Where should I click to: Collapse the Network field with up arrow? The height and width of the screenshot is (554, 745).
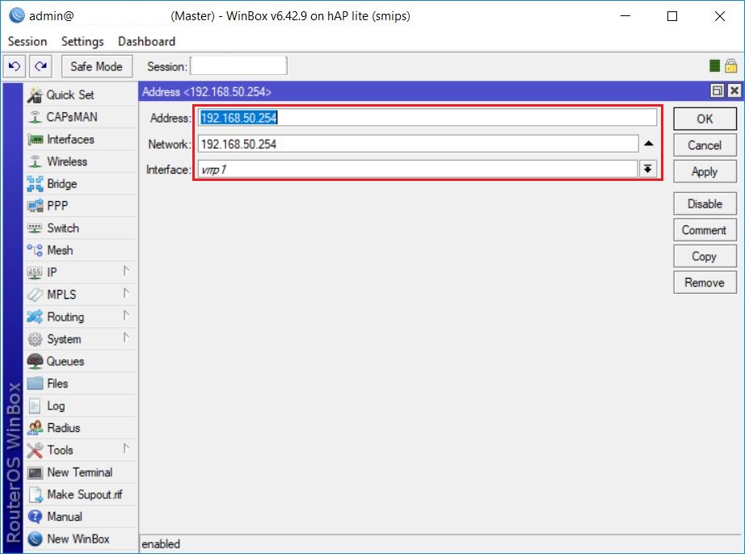[649, 144]
